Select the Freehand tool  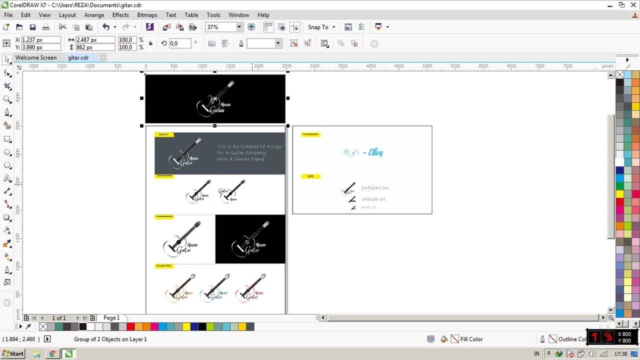(x=7, y=112)
